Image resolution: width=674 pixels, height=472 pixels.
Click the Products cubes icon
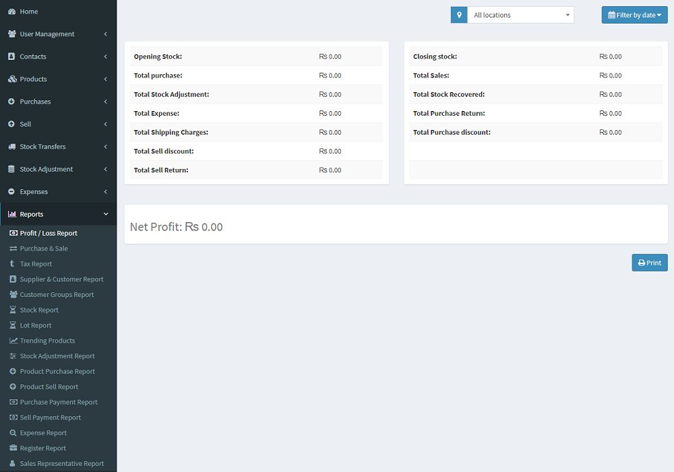pyautogui.click(x=12, y=79)
